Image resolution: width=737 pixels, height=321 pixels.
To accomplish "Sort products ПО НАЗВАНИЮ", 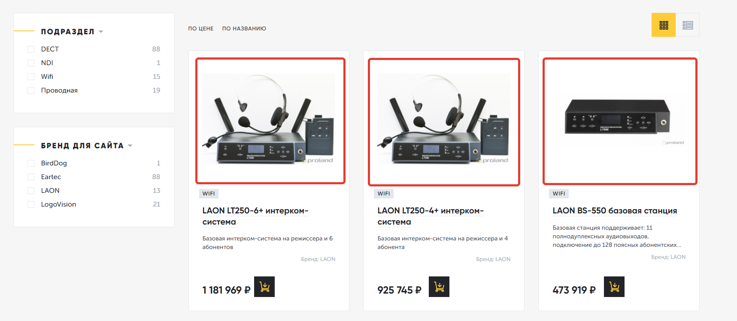I will pos(244,29).
